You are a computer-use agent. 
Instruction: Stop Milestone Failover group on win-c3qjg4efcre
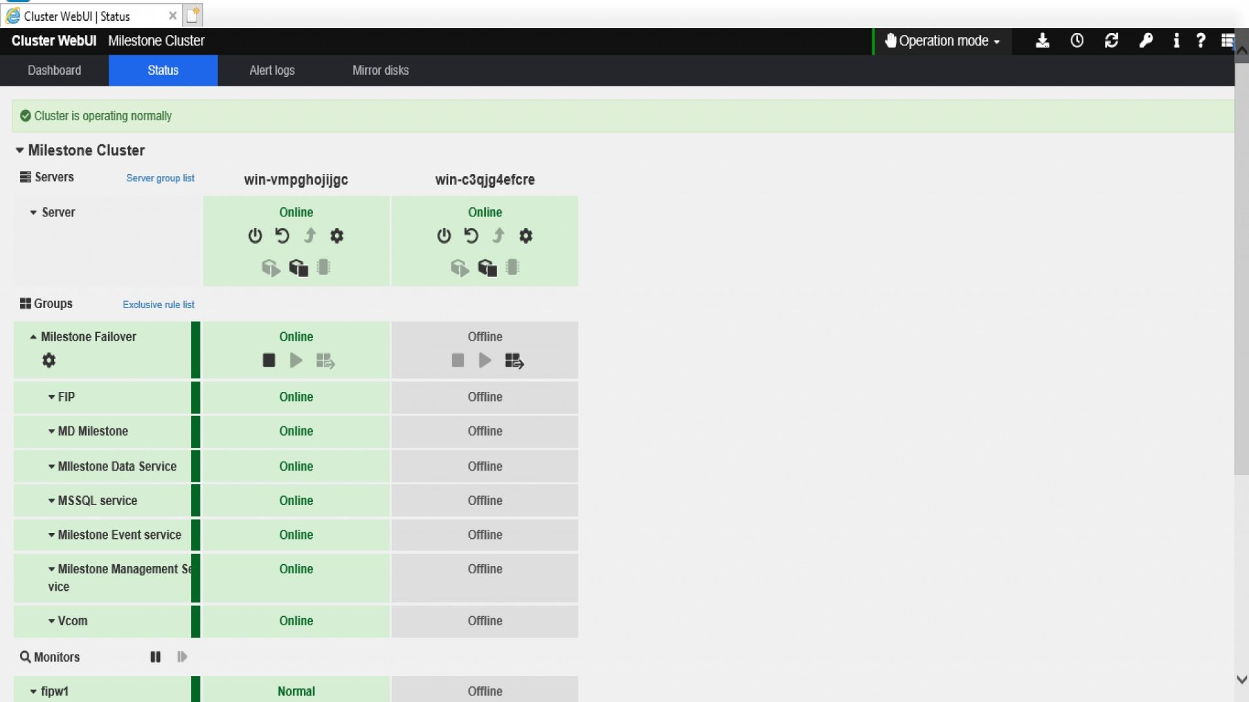point(458,360)
